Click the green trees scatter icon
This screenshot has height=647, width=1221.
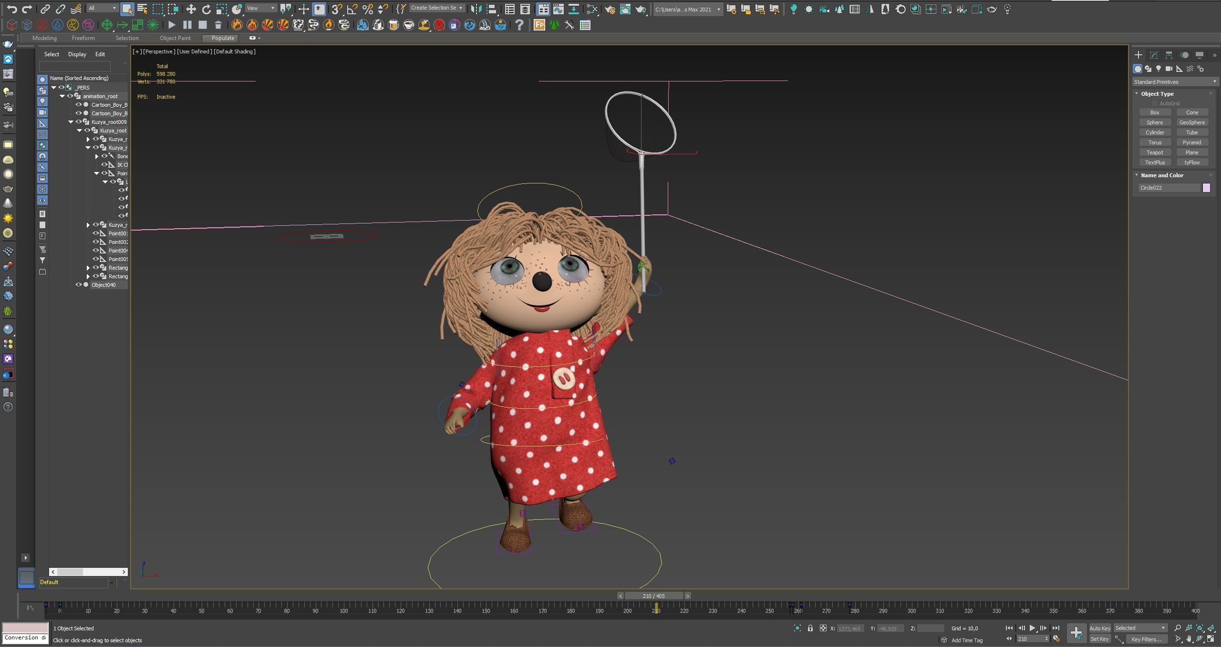click(554, 25)
